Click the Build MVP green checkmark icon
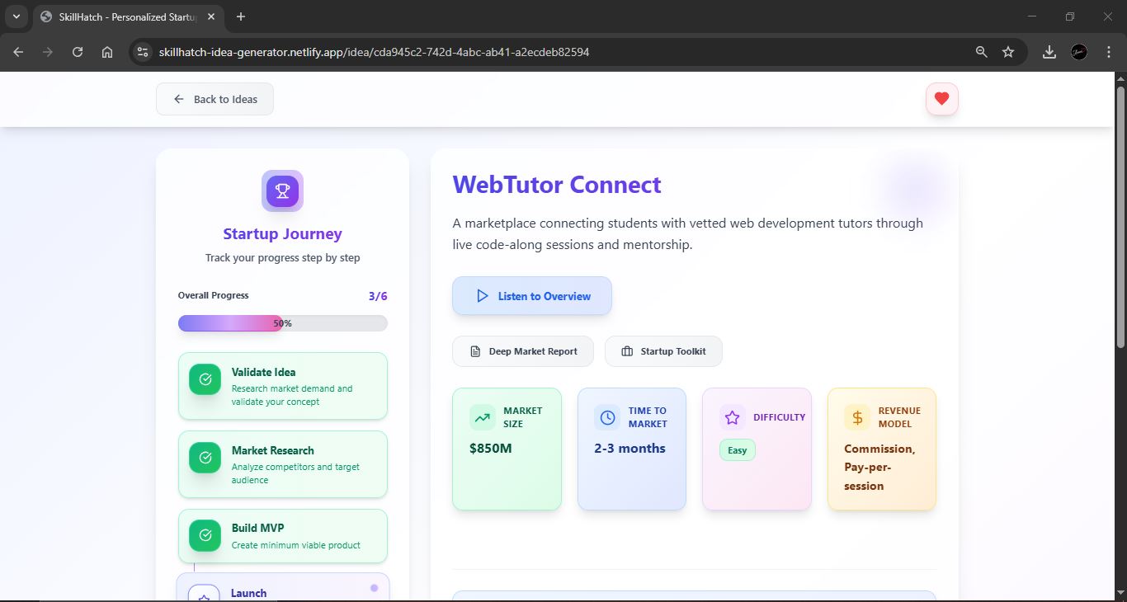 coord(205,535)
